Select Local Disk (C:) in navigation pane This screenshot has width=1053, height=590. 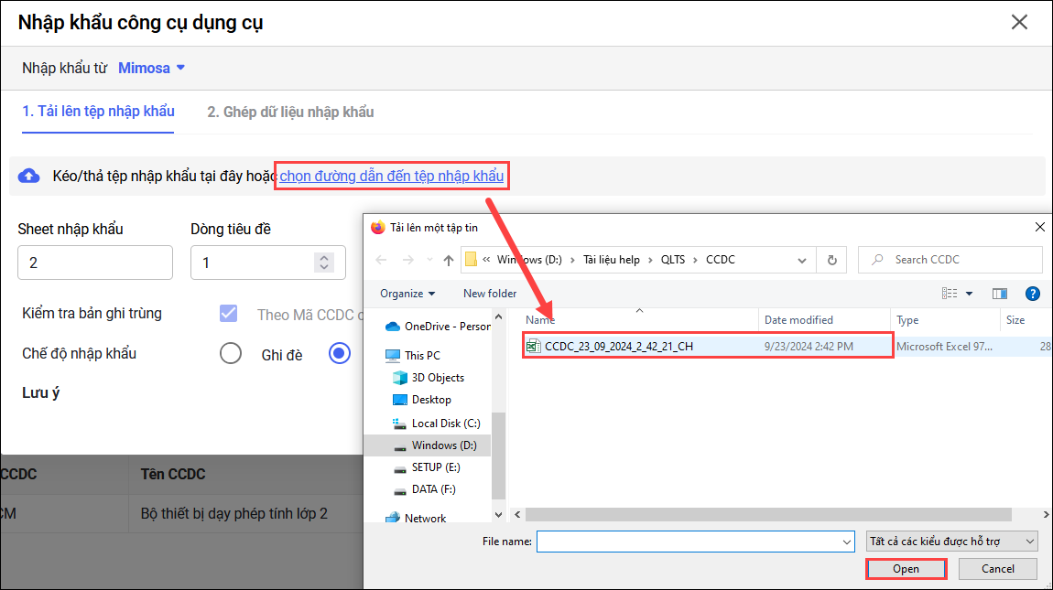point(436,423)
